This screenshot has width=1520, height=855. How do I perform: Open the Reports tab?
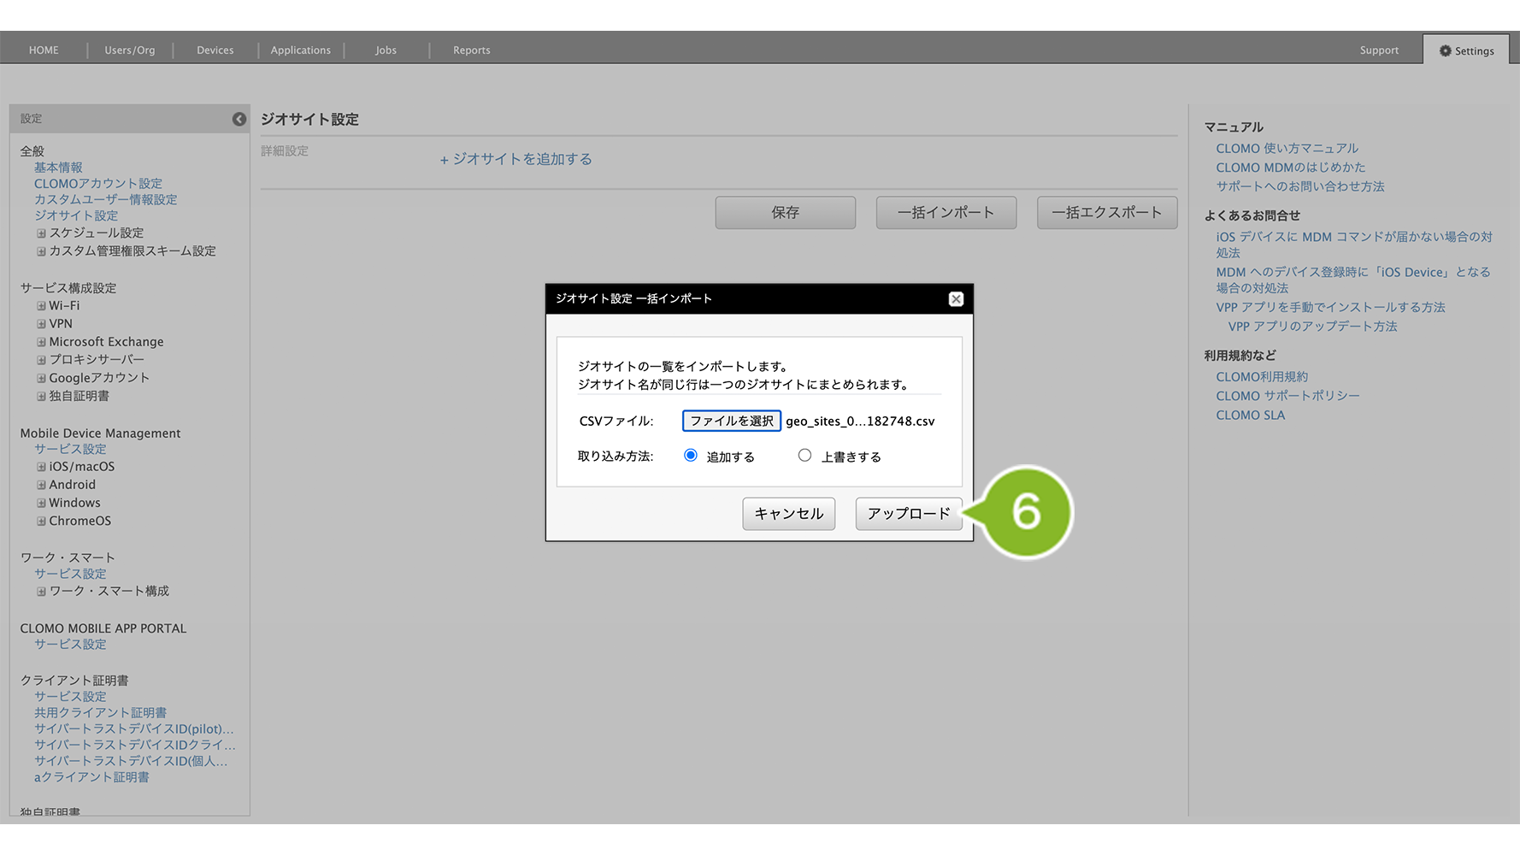[x=471, y=50]
